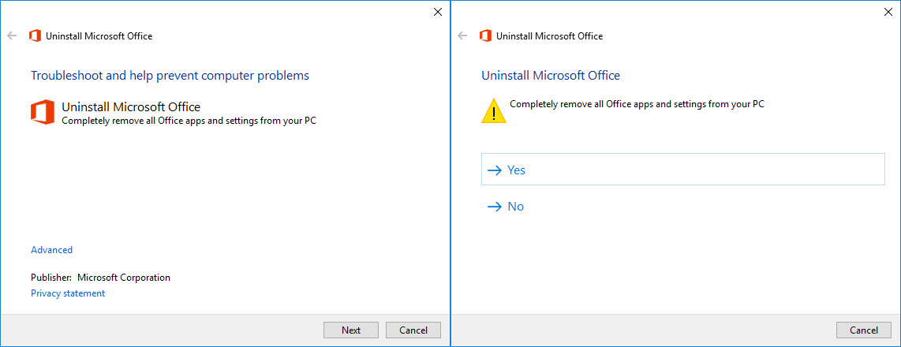Click the back arrow in the troubleshooter intro dialog
The image size is (901, 347).
(x=12, y=35)
